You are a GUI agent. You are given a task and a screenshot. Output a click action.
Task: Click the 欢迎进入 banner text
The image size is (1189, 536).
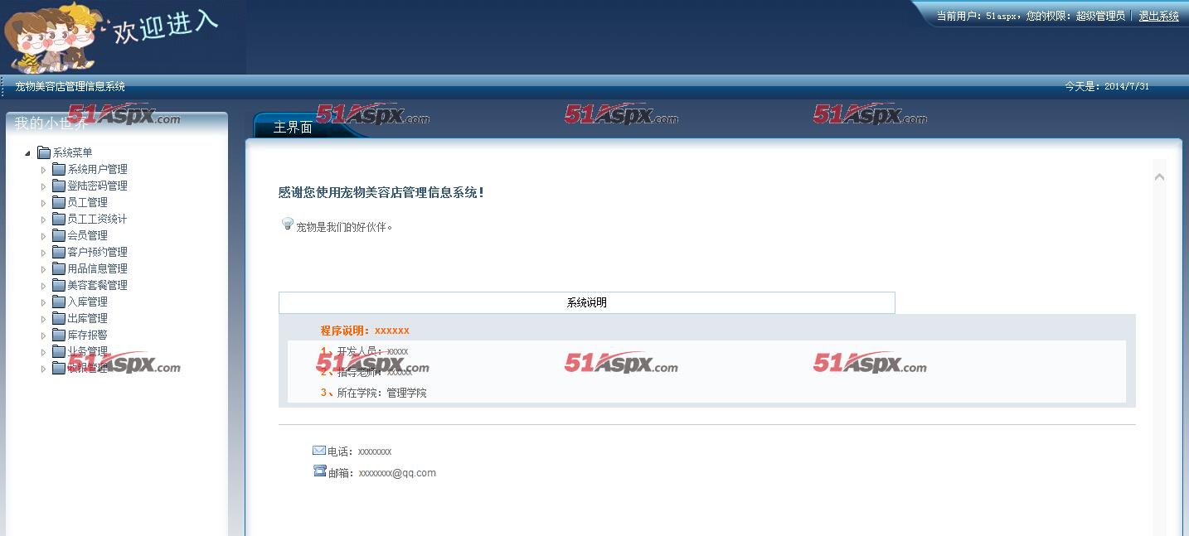[x=166, y=27]
